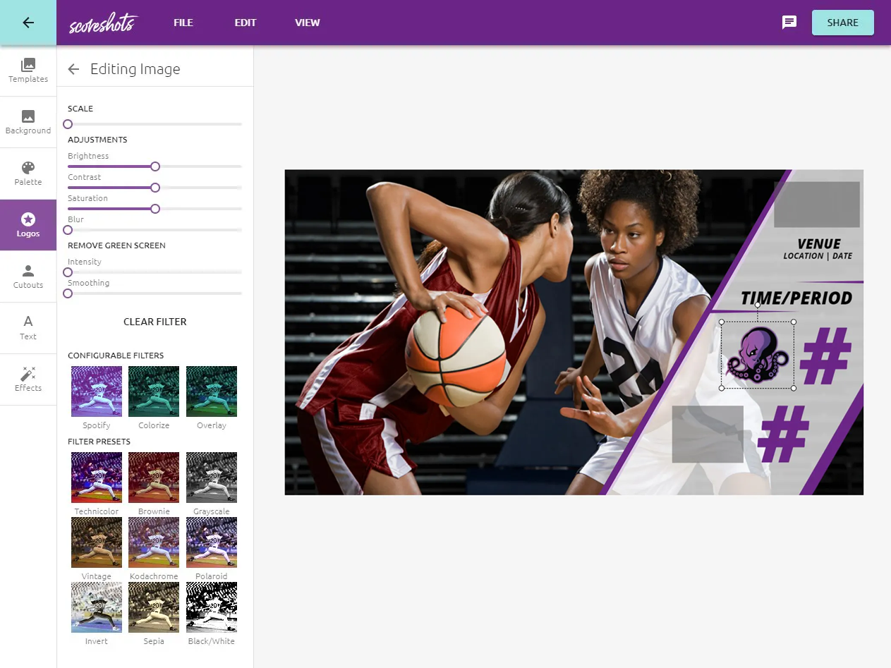
Task: Click the Brightness slider handle
Action: pyautogui.click(x=155, y=166)
